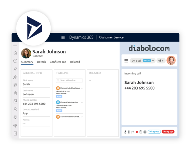
Task: Go to Home in the sidebar
Action: pos(15,53)
